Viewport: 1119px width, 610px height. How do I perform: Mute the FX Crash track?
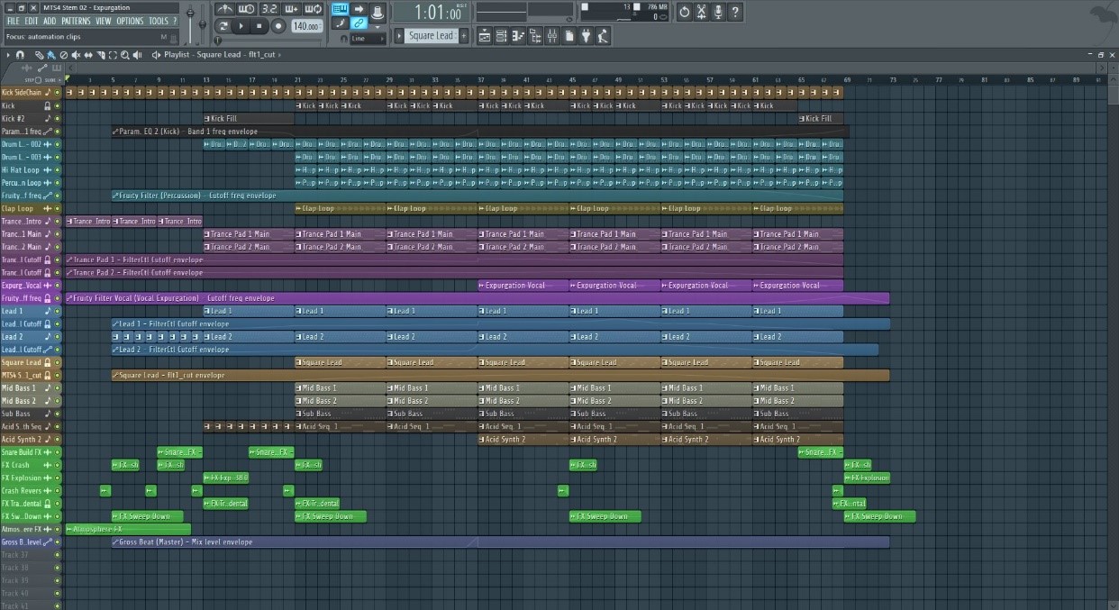click(58, 465)
